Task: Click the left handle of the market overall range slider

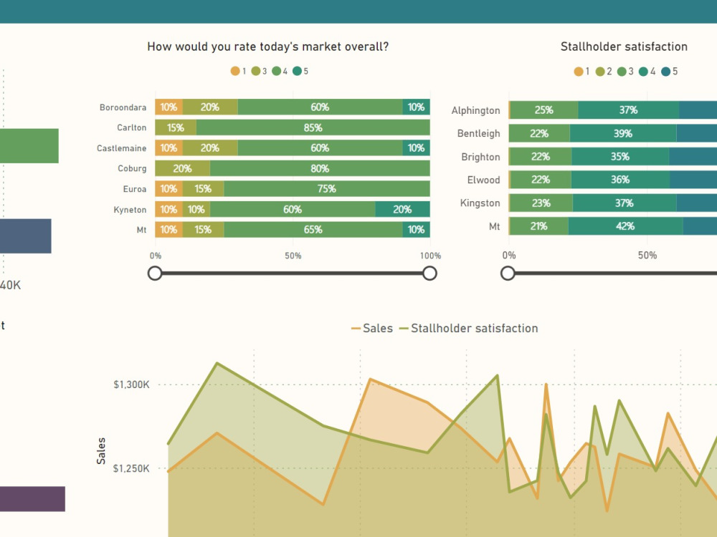Action: tap(155, 273)
